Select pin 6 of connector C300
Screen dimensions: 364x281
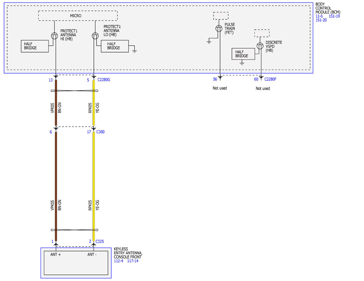pos(51,132)
